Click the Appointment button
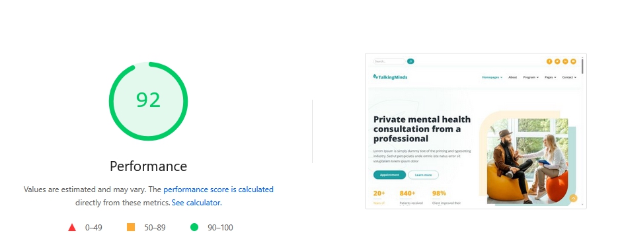 pyautogui.click(x=389, y=174)
